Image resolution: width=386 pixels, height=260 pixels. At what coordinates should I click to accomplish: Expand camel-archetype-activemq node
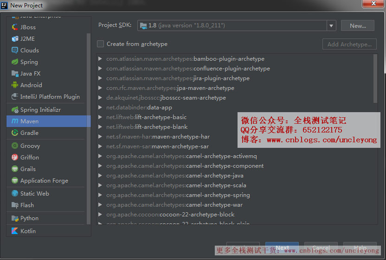(100, 156)
